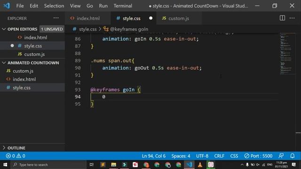The image size is (301, 169).
Task: Change encoding via UTF-8 status item
Action: point(202,156)
